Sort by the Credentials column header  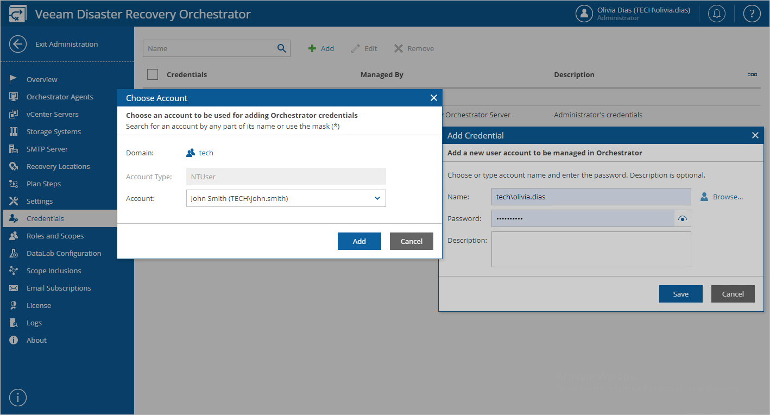(x=187, y=74)
